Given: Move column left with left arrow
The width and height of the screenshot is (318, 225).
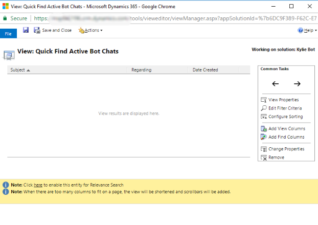Looking at the screenshot, I should click(275, 83).
